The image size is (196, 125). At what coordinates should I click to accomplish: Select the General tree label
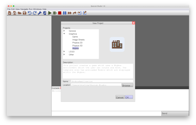click(x=72, y=31)
